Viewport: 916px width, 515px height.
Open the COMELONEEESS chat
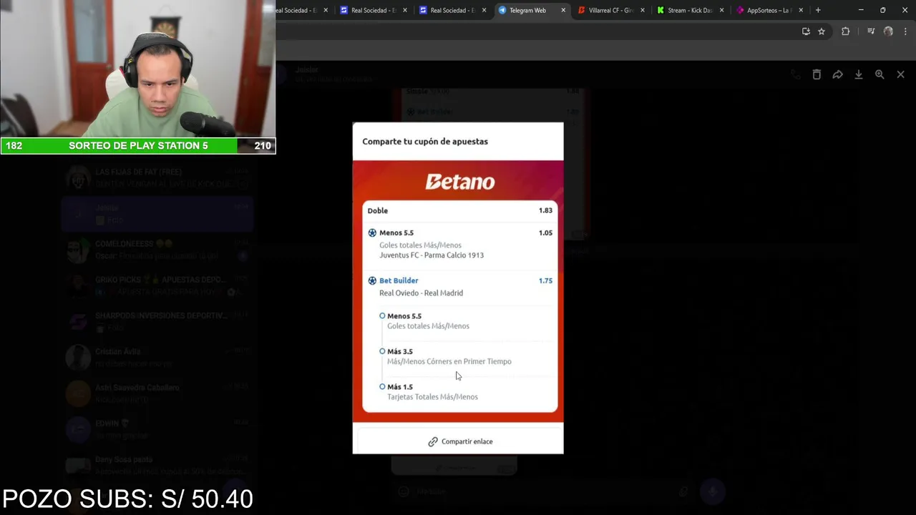[157, 250]
